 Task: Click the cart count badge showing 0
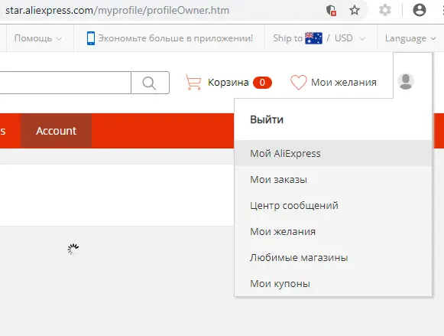[x=262, y=83]
